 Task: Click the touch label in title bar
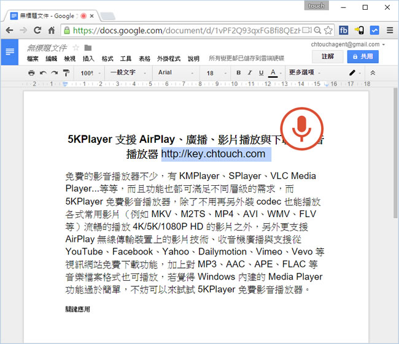point(316,6)
